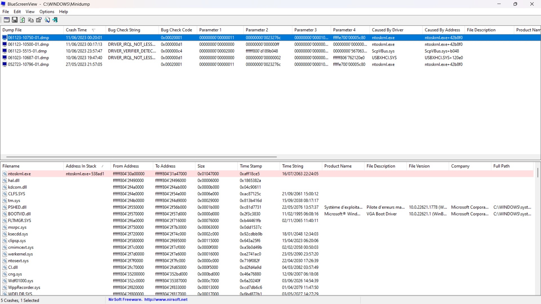Viewport: 541px width, 304px height.
Task: Open the Help menu
Action: [63, 12]
